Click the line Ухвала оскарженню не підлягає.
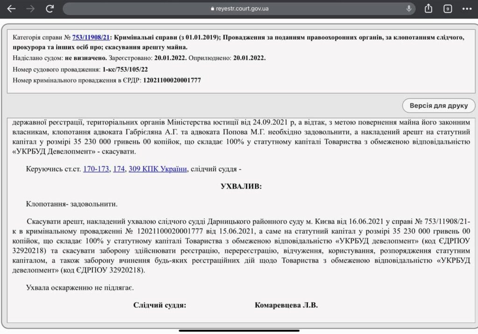Image resolution: width=478 pixels, height=334 pixels. (x=80, y=287)
